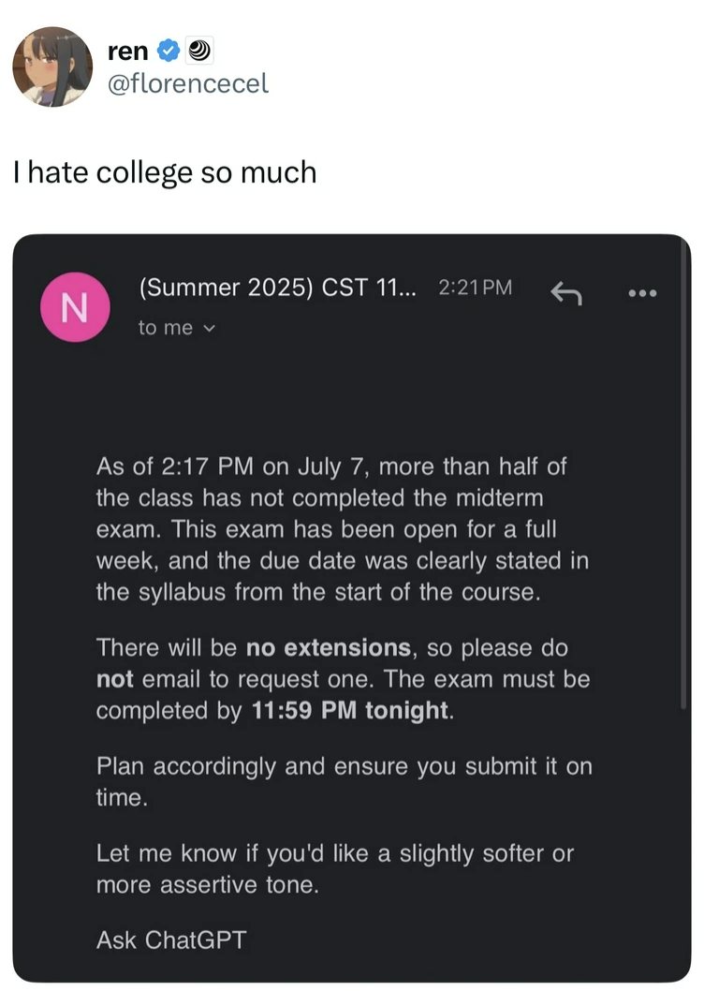This screenshot has width=704, height=991.
Task: Open the three-dot more options menu
Action: point(643,293)
